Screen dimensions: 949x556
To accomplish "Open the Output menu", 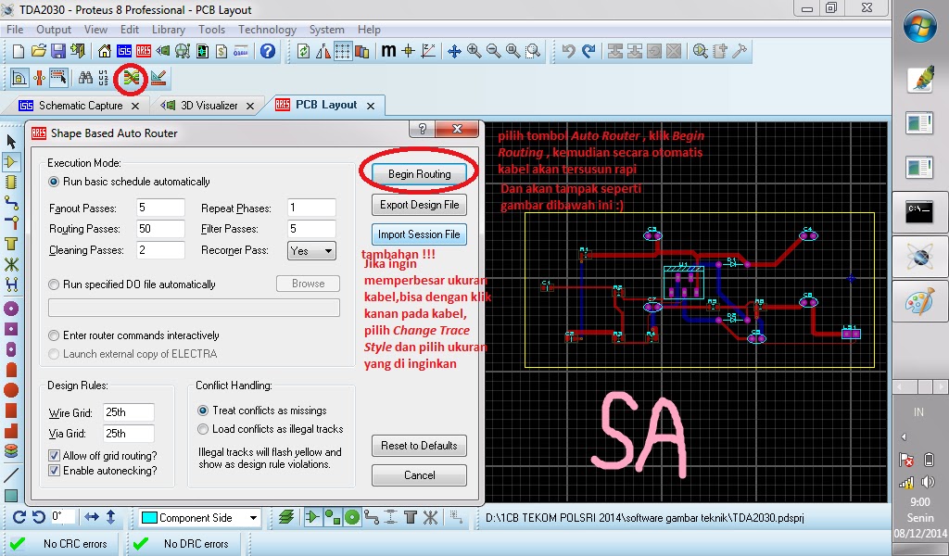I will [x=53, y=30].
